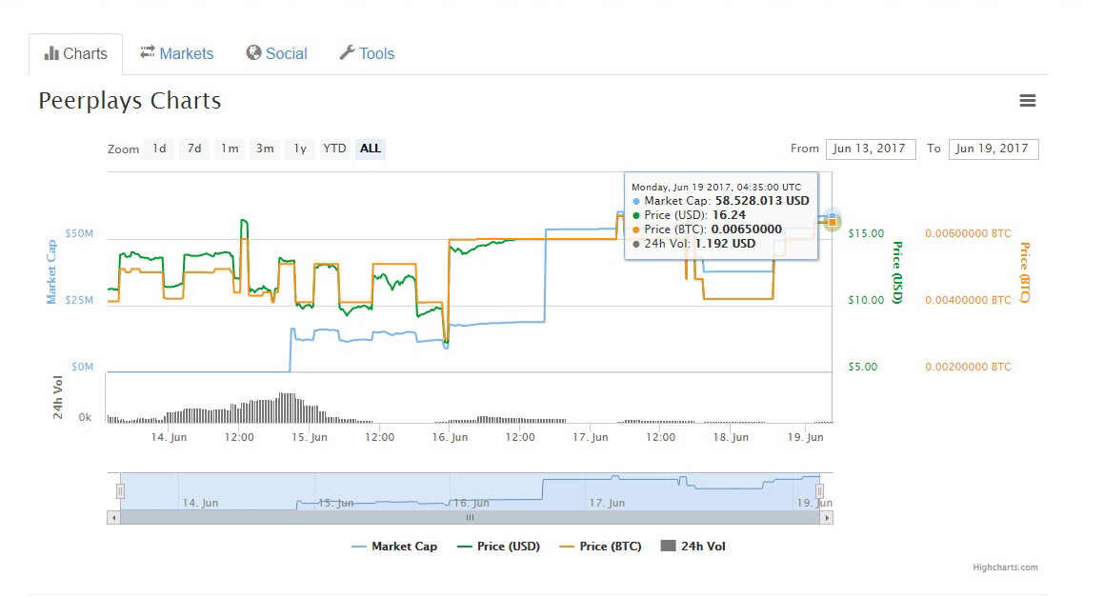Image resolution: width=1104 pixels, height=597 pixels.
Task: Click the Market Cap axis title
Action: point(51,271)
